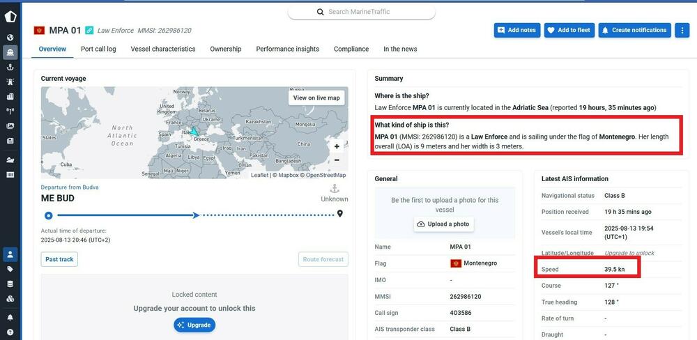Click the Add notes button
Viewport: 697px width, 340px height.
pyautogui.click(x=517, y=30)
